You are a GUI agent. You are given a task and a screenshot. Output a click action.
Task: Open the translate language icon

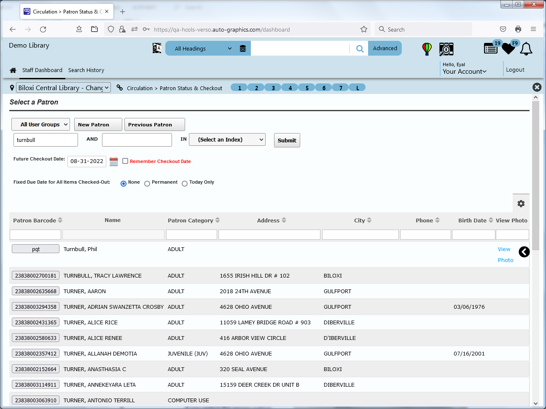[x=157, y=48]
